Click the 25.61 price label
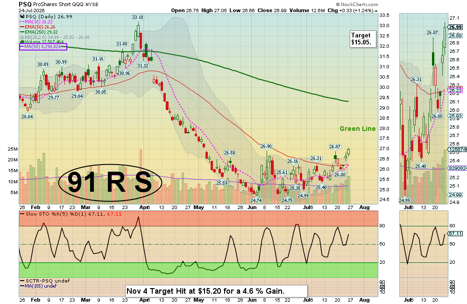Image resolution: width=467 pixels, height=304 pixels. pyautogui.click(x=282, y=173)
